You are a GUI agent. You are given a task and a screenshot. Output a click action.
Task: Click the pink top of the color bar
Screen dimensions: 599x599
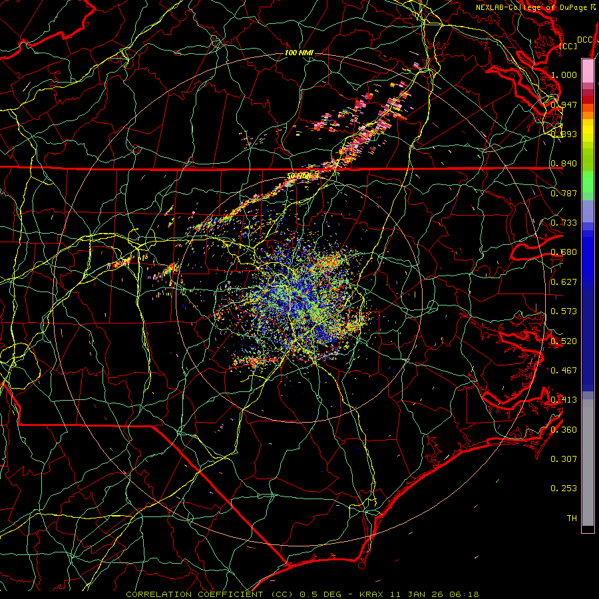pos(588,71)
